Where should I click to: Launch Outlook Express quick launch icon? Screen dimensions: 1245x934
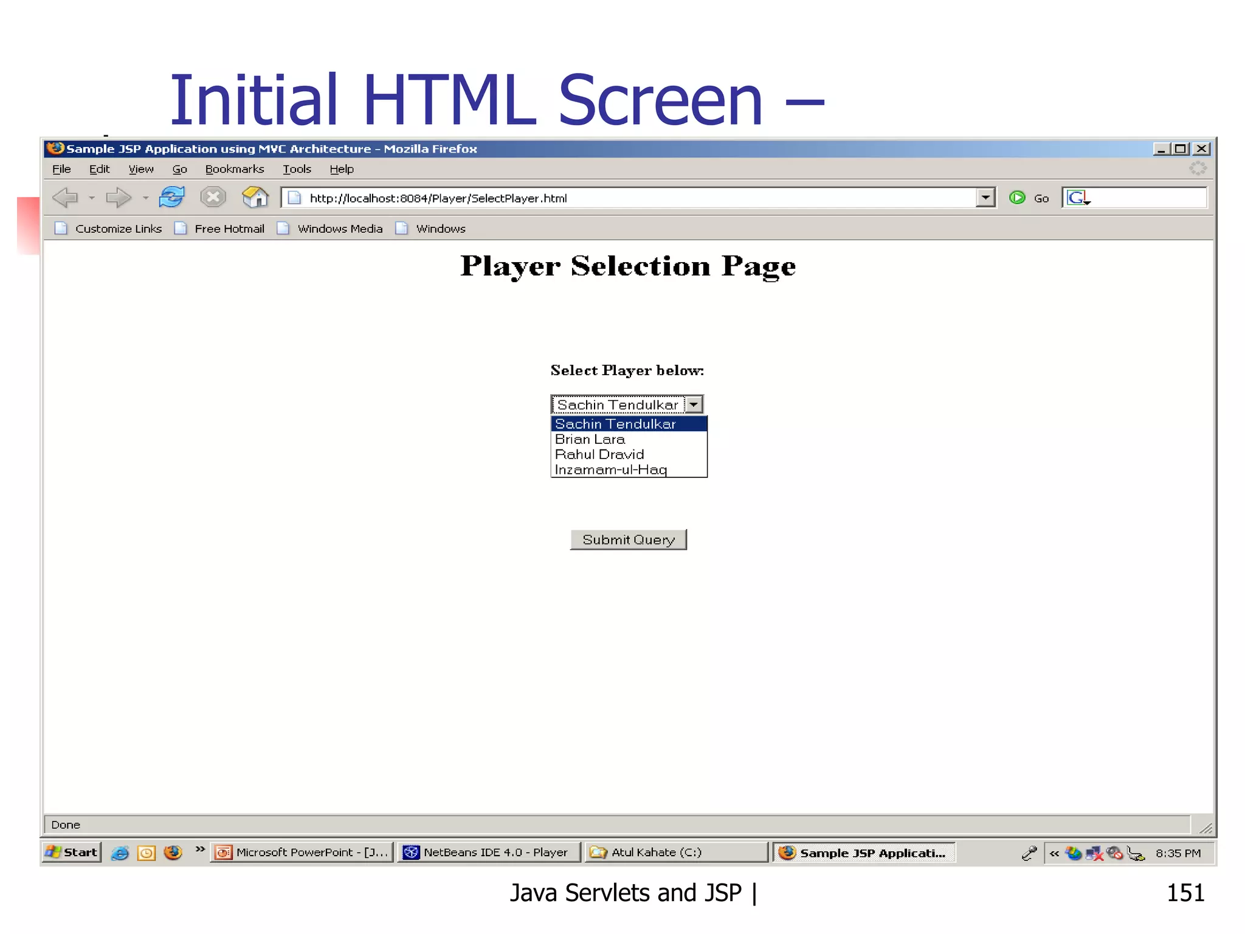point(147,853)
